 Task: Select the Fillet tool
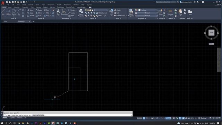pyautogui.click(x=46, y=13)
